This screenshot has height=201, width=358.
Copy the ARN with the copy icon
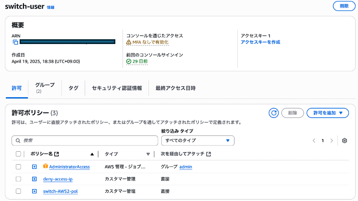15,42
